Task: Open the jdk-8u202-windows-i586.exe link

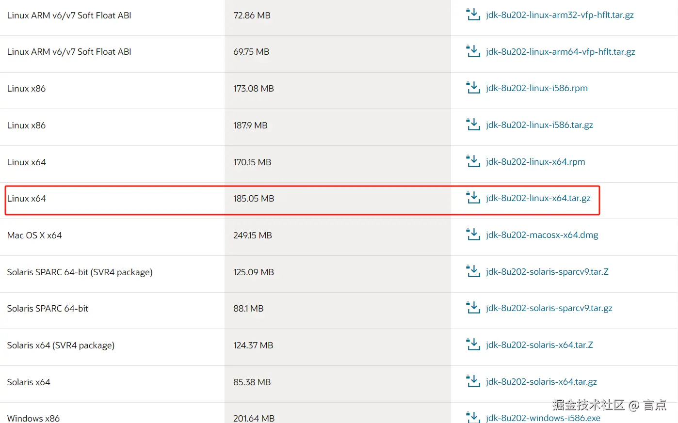Action: [x=543, y=418]
